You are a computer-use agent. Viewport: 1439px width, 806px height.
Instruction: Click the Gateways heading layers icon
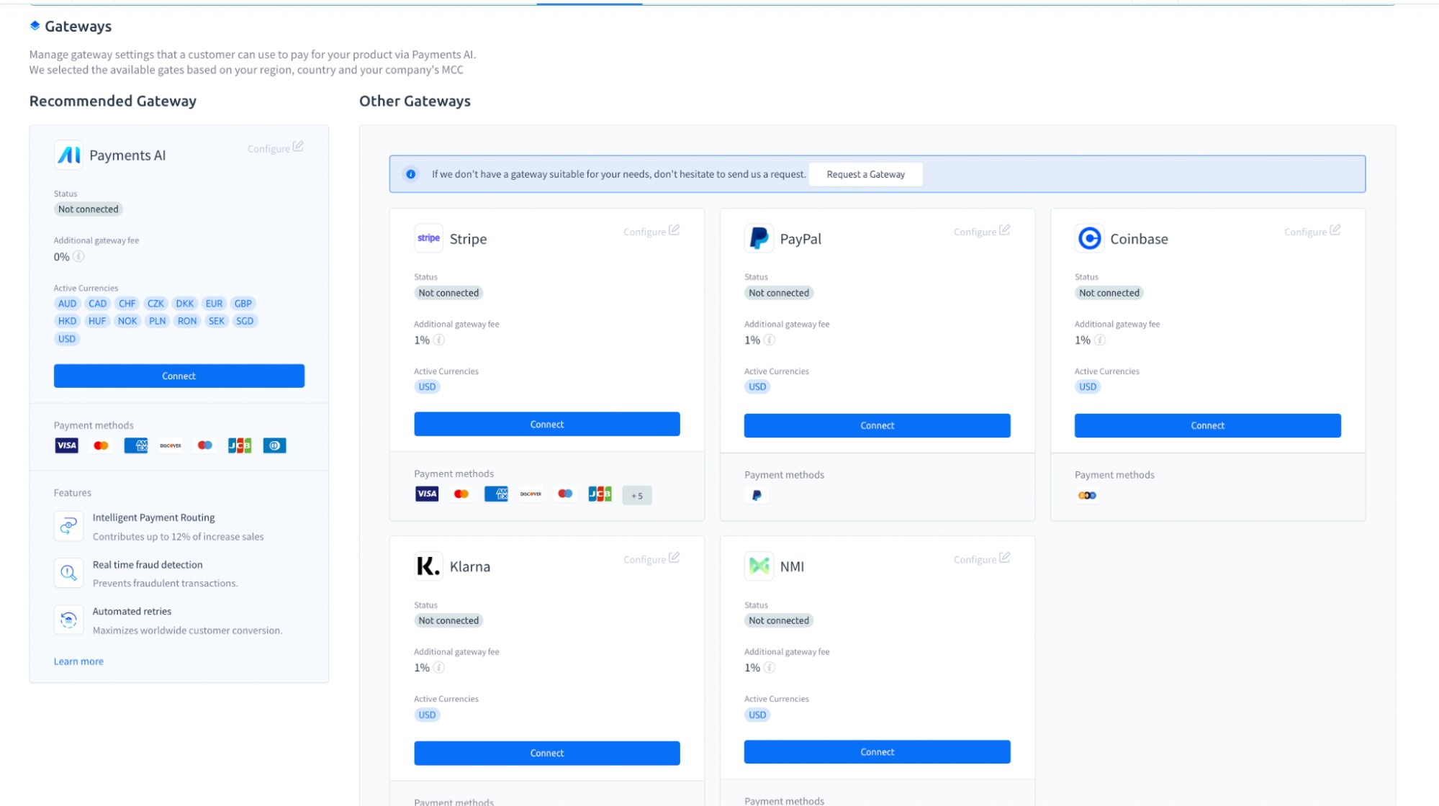[35, 26]
